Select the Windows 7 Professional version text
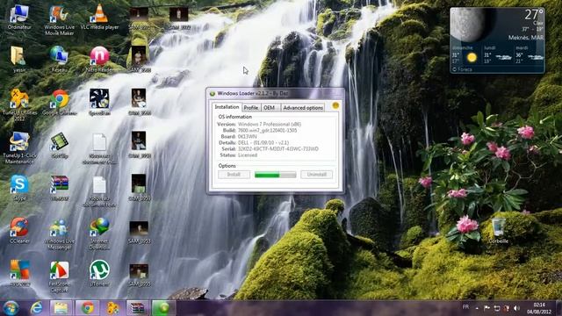The height and width of the screenshot is (316, 562). pyautogui.click(x=270, y=125)
